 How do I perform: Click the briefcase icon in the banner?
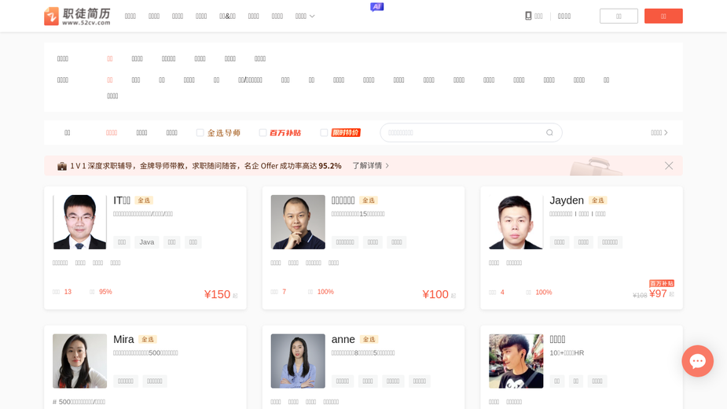[61, 166]
